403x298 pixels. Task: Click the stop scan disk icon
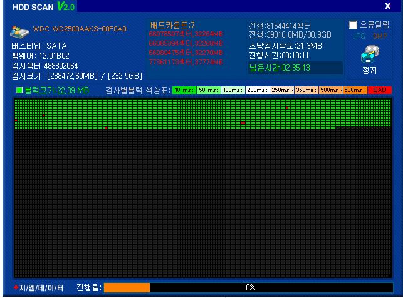tap(370, 54)
